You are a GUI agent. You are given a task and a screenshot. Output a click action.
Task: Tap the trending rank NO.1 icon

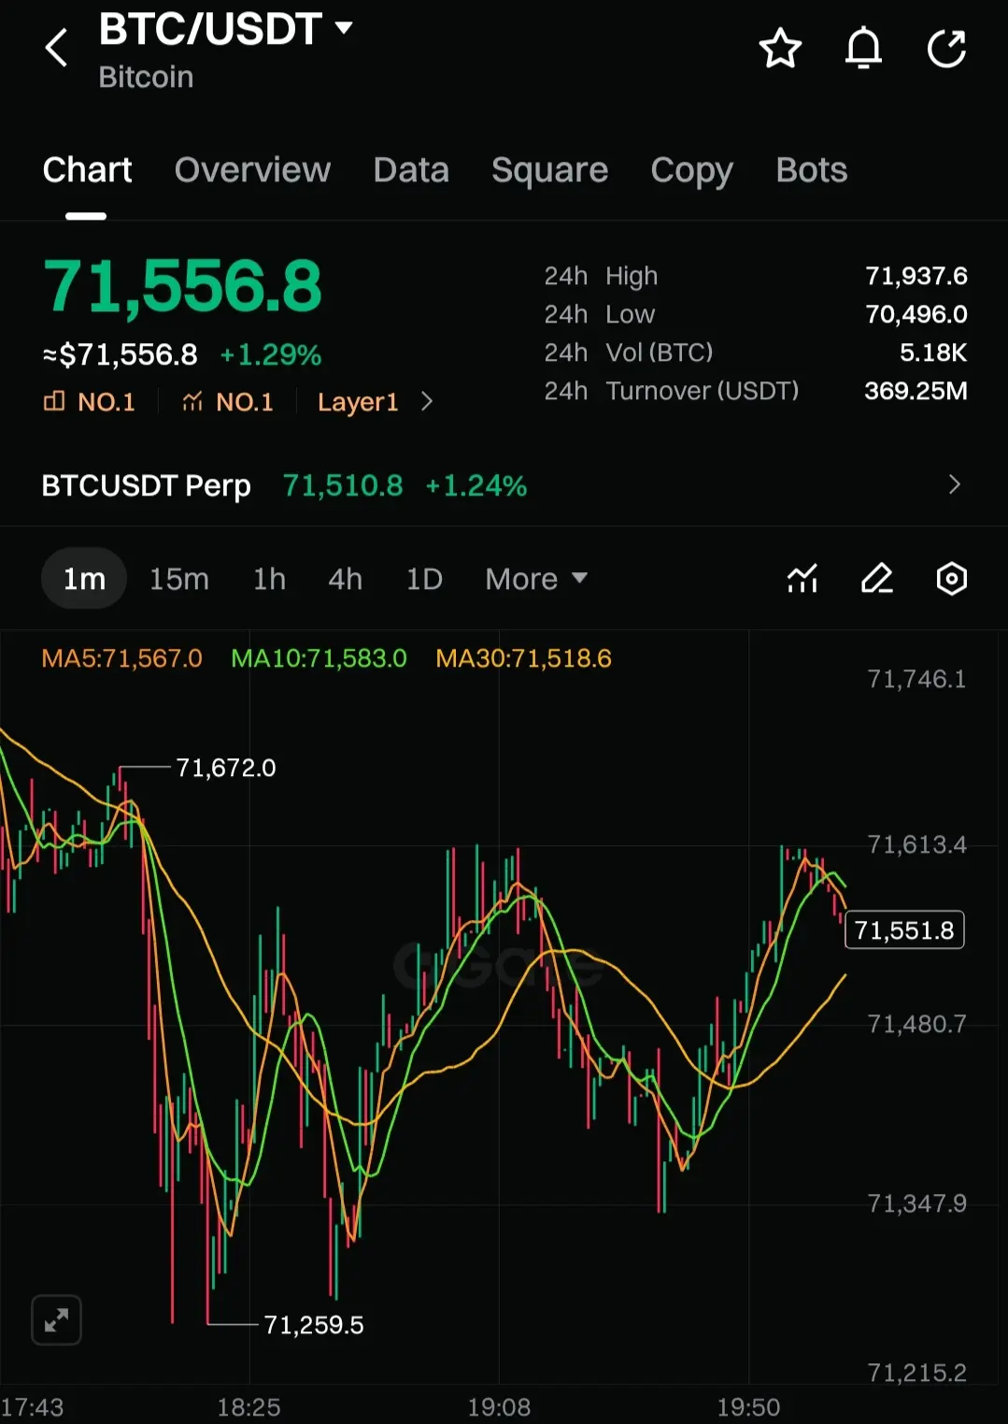tap(192, 402)
